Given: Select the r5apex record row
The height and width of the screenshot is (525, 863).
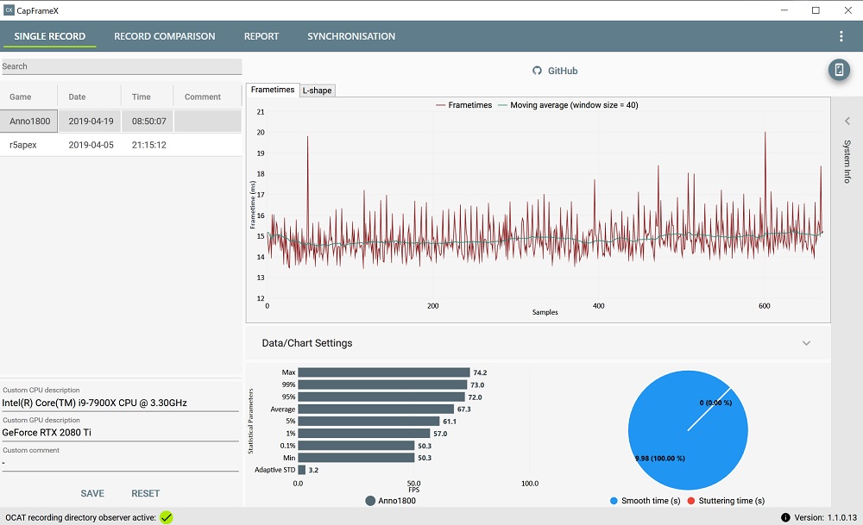Looking at the screenshot, I should (x=121, y=145).
